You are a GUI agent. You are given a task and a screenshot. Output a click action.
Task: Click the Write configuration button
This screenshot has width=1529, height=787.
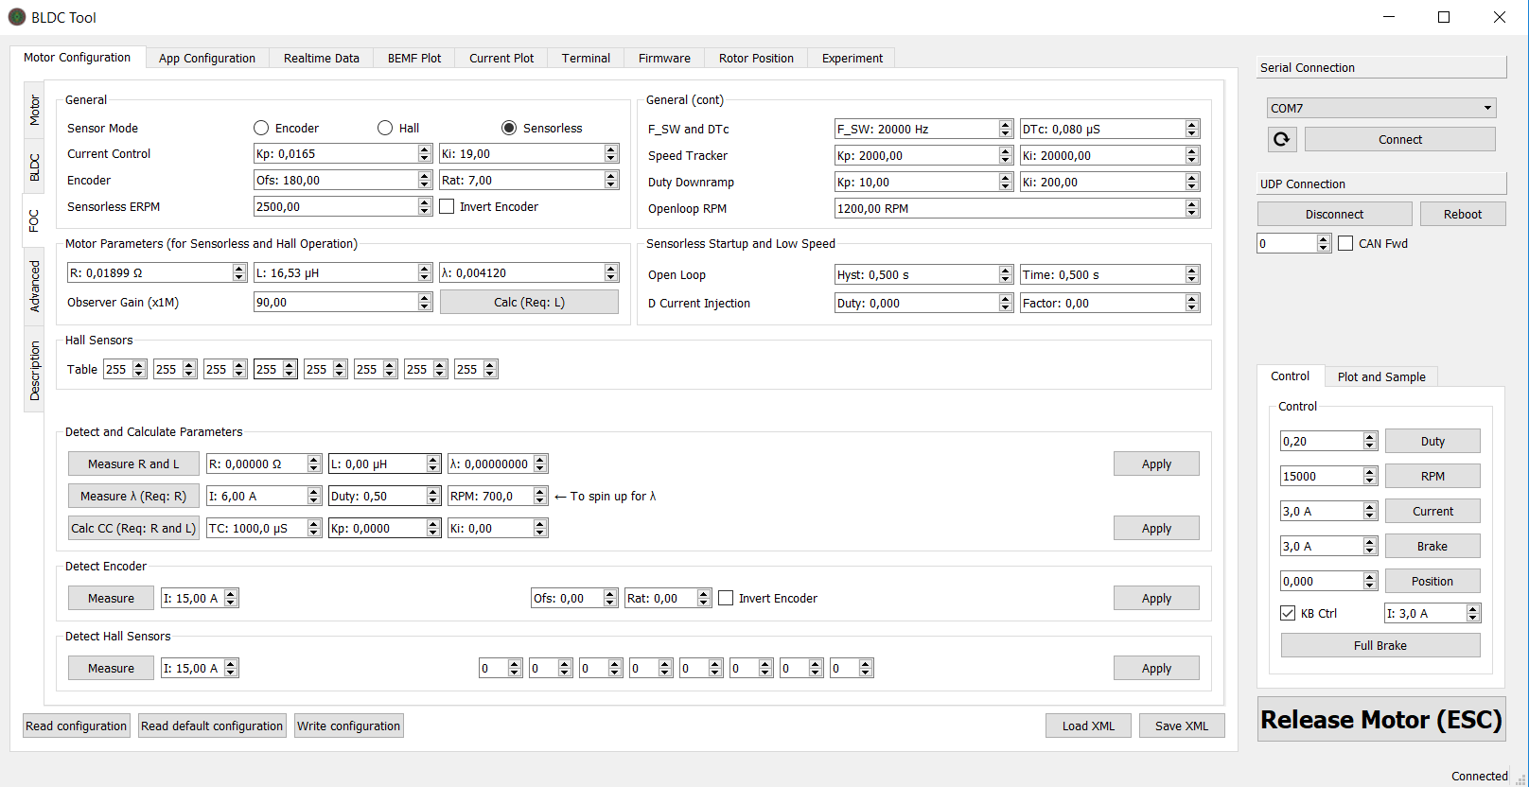349,726
